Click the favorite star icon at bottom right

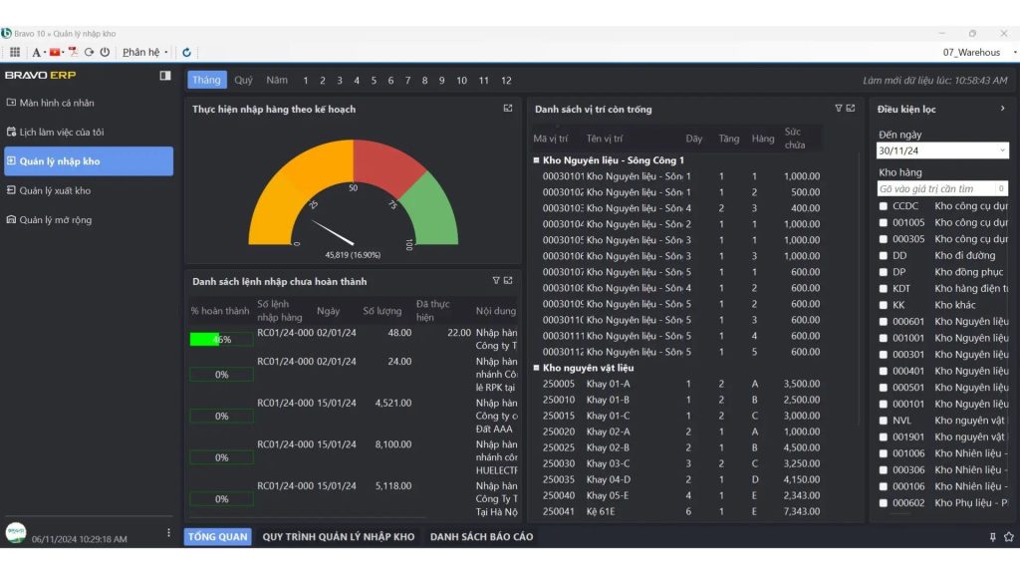click(1009, 537)
